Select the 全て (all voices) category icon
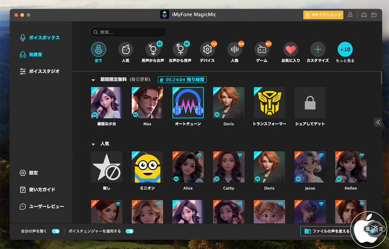 (x=98, y=50)
